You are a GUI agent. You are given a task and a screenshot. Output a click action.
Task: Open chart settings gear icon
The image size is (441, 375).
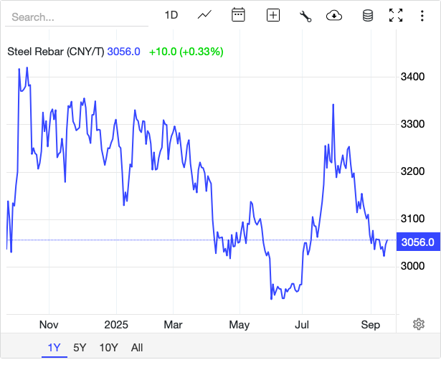click(x=419, y=324)
